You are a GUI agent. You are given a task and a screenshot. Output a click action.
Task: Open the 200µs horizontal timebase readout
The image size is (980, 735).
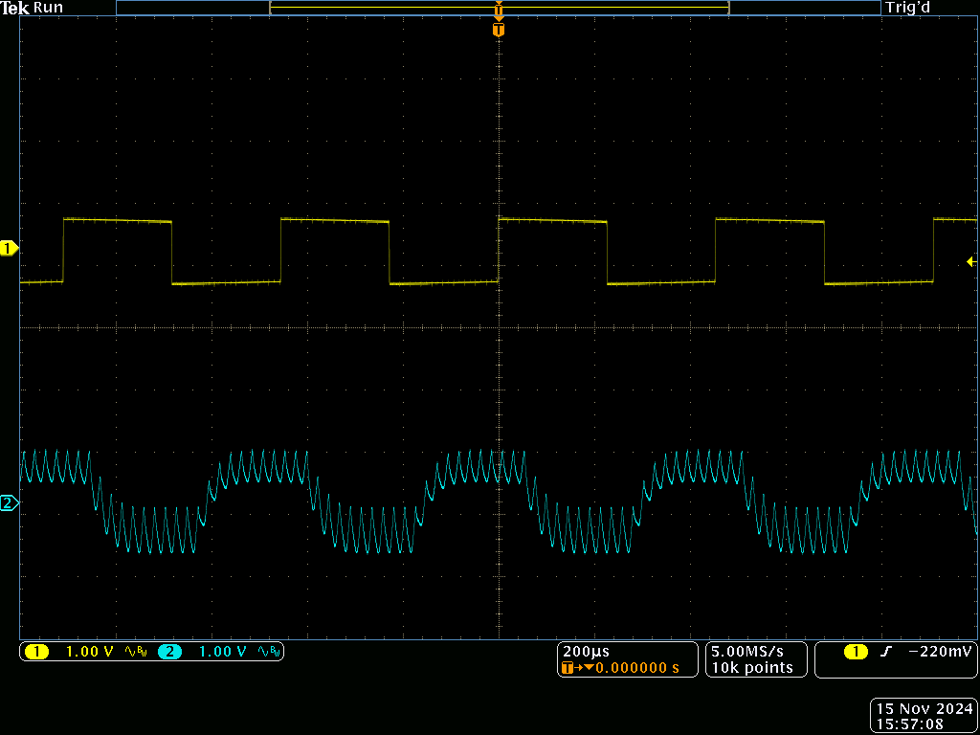[x=586, y=651]
